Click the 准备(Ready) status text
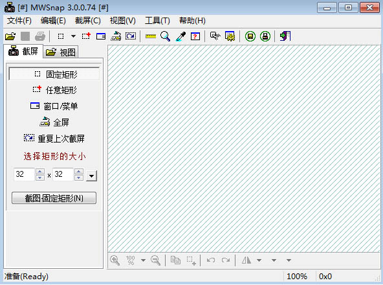383x285 pixels. pyautogui.click(x=27, y=277)
